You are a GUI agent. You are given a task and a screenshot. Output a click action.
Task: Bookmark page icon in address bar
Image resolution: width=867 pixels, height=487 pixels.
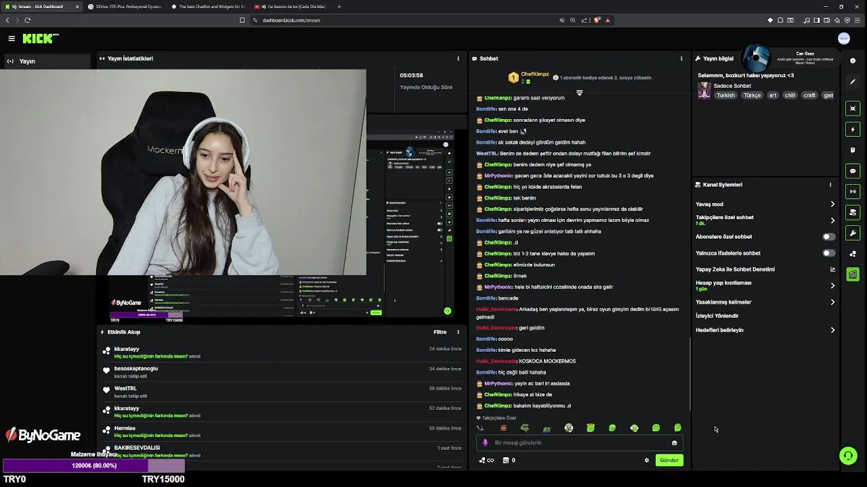tap(242, 20)
